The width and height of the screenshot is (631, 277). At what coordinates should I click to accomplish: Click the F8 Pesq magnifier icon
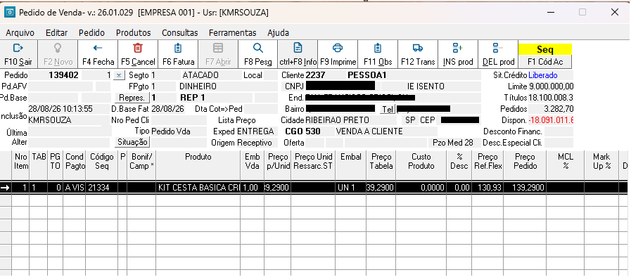258,49
